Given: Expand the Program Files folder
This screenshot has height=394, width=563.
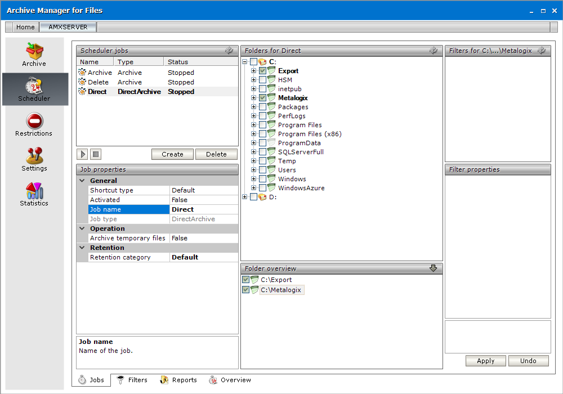Looking at the screenshot, I should coord(254,125).
